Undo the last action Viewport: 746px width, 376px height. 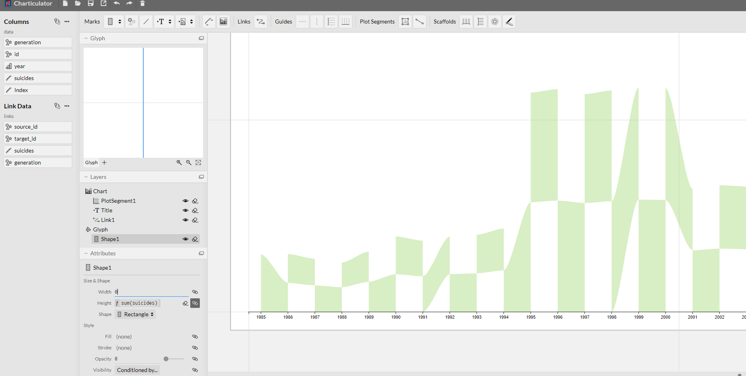click(116, 4)
